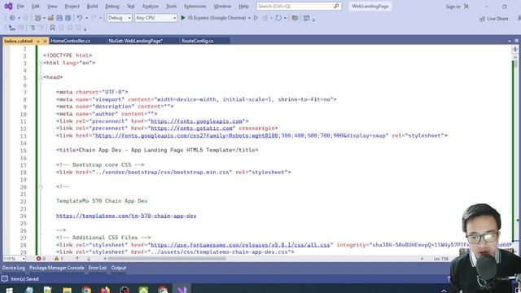The image size is (521, 293).
Task: Switch to RouteConfig.cs tab
Action: pos(197,41)
